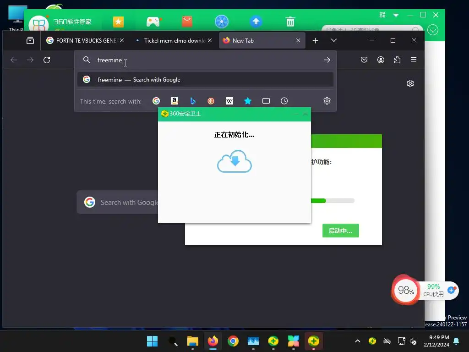The height and width of the screenshot is (352, 469).
Task: Open the shopping bag store icon in 360 toolbar
Action: tap(187, 22)
